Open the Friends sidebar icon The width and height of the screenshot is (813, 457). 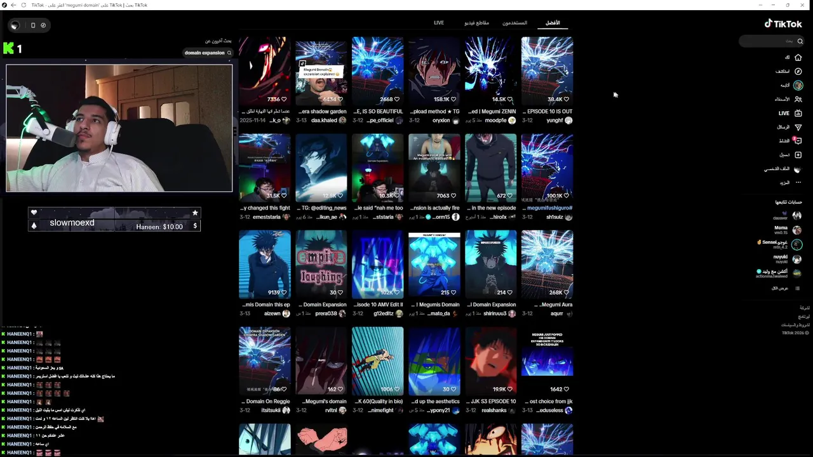[x=798, y=99]
